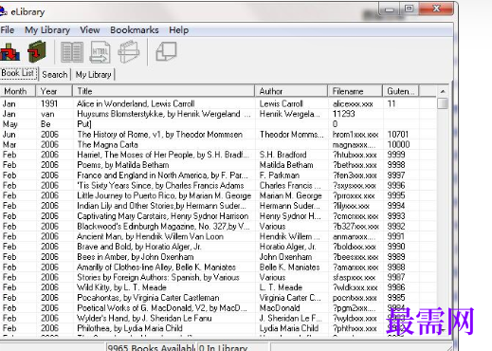Select Bees in Amber, by John Oxenham

coord(136,257)
